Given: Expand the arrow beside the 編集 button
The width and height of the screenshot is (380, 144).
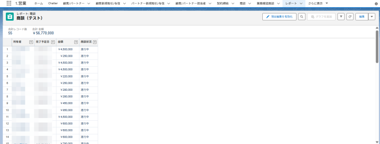Looking at the screenshot, I should (x=372, y=17).
